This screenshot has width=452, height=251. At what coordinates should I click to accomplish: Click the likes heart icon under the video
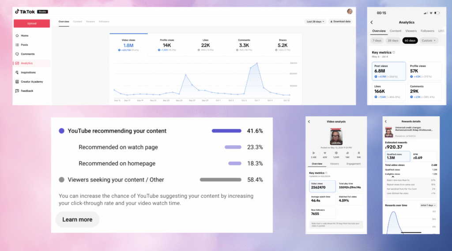click(x=325, y=153)
